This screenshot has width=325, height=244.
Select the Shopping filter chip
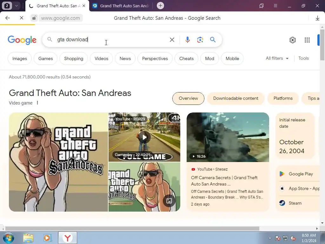coord(74,58)
